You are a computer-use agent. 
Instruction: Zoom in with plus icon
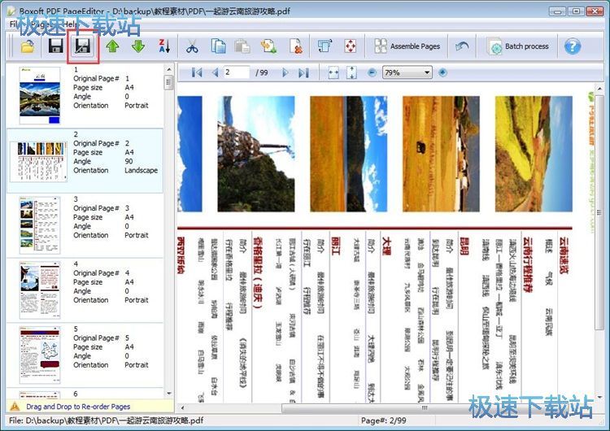point(442,72)
